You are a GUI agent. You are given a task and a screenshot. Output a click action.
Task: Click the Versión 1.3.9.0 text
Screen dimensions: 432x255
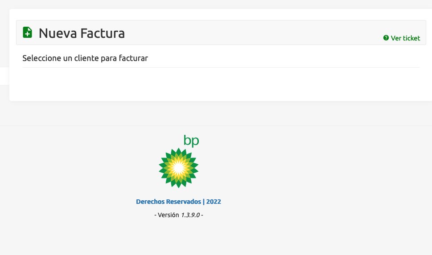point(178,215)
